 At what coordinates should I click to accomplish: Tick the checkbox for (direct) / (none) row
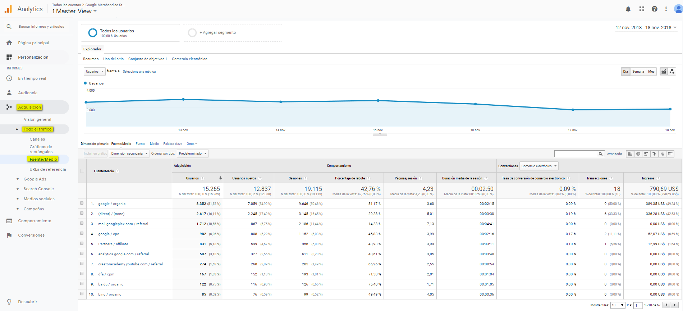[82, 213]
